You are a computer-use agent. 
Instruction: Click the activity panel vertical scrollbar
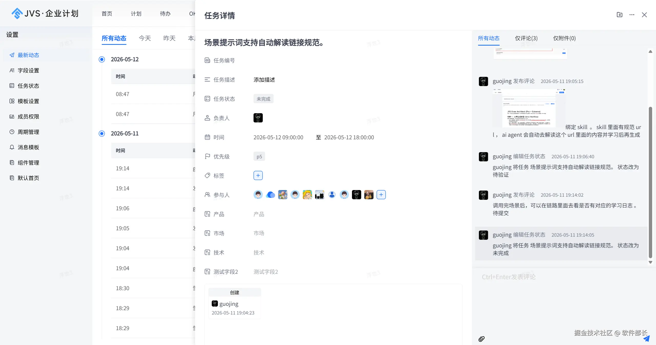pyautogui.click(x=650, y=182)
